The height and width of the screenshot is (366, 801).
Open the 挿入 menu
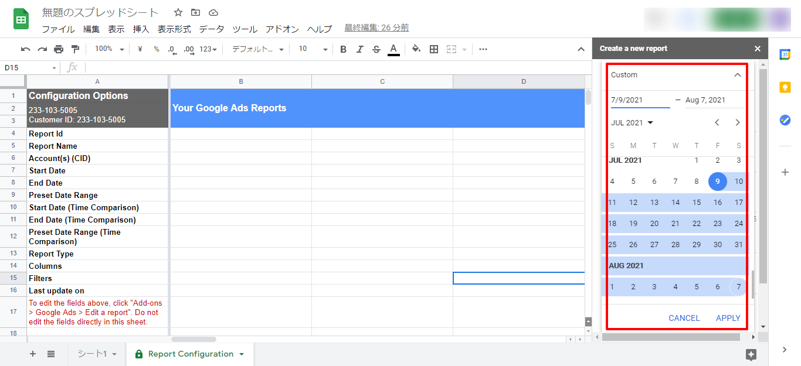tap(141, 29)
